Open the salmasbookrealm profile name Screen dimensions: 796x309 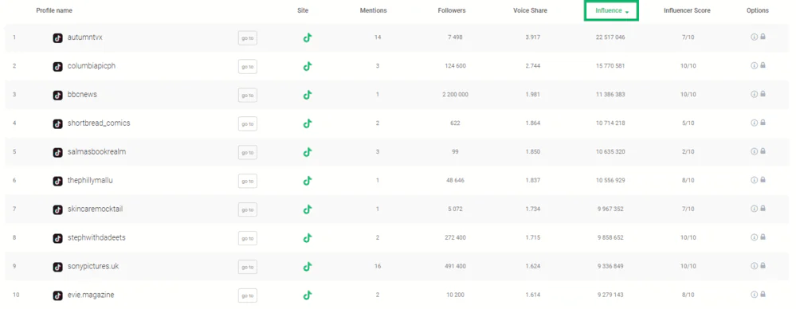pos(96,151)
